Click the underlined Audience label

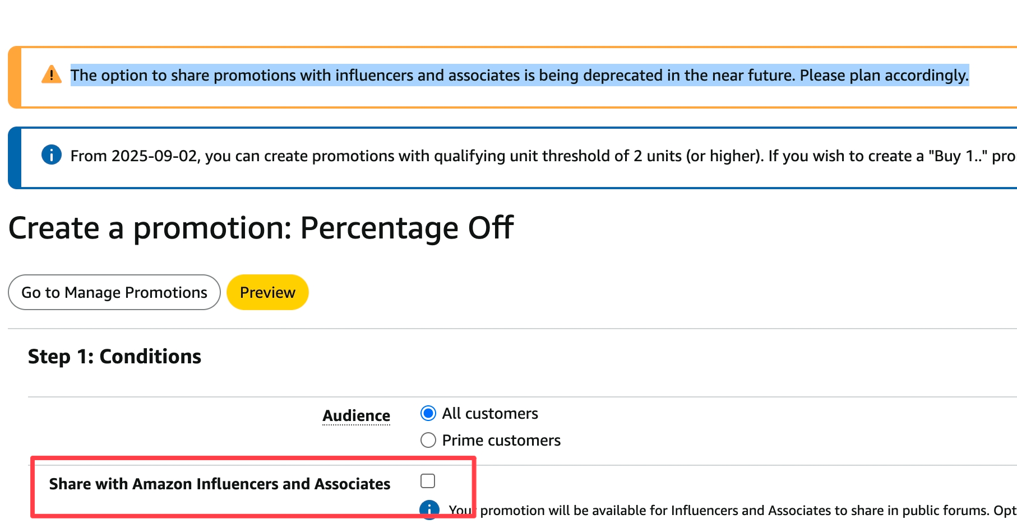[357, 415]
